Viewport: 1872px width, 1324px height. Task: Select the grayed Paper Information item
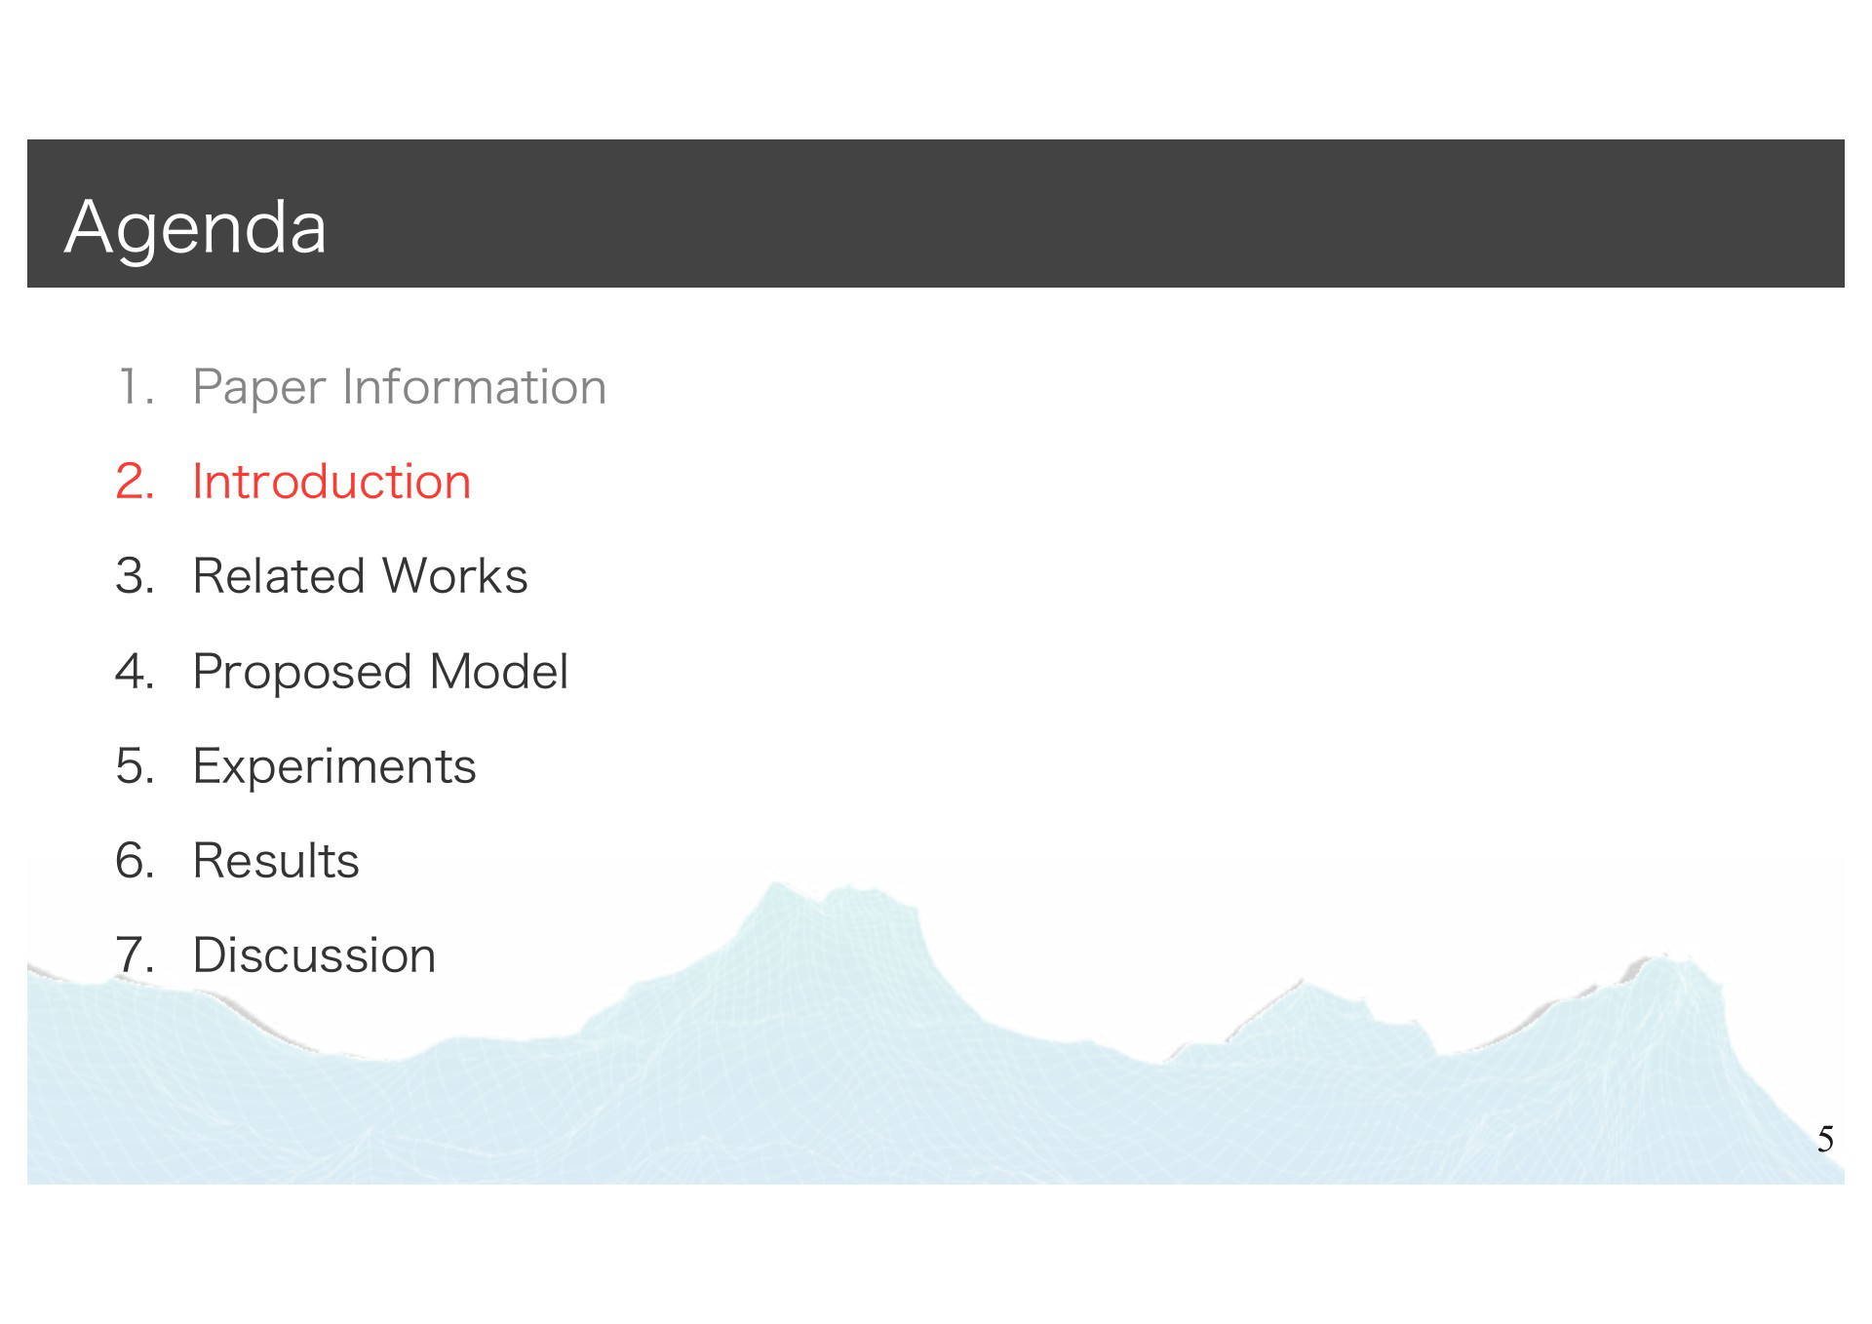[399, 387]
